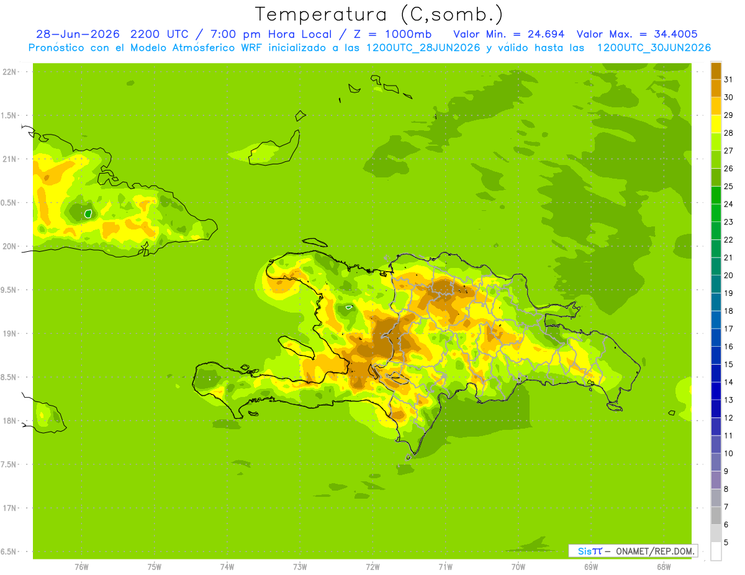Click legend value "31"
This screenshot has height=575, width=745.
[x=728, y=79]
